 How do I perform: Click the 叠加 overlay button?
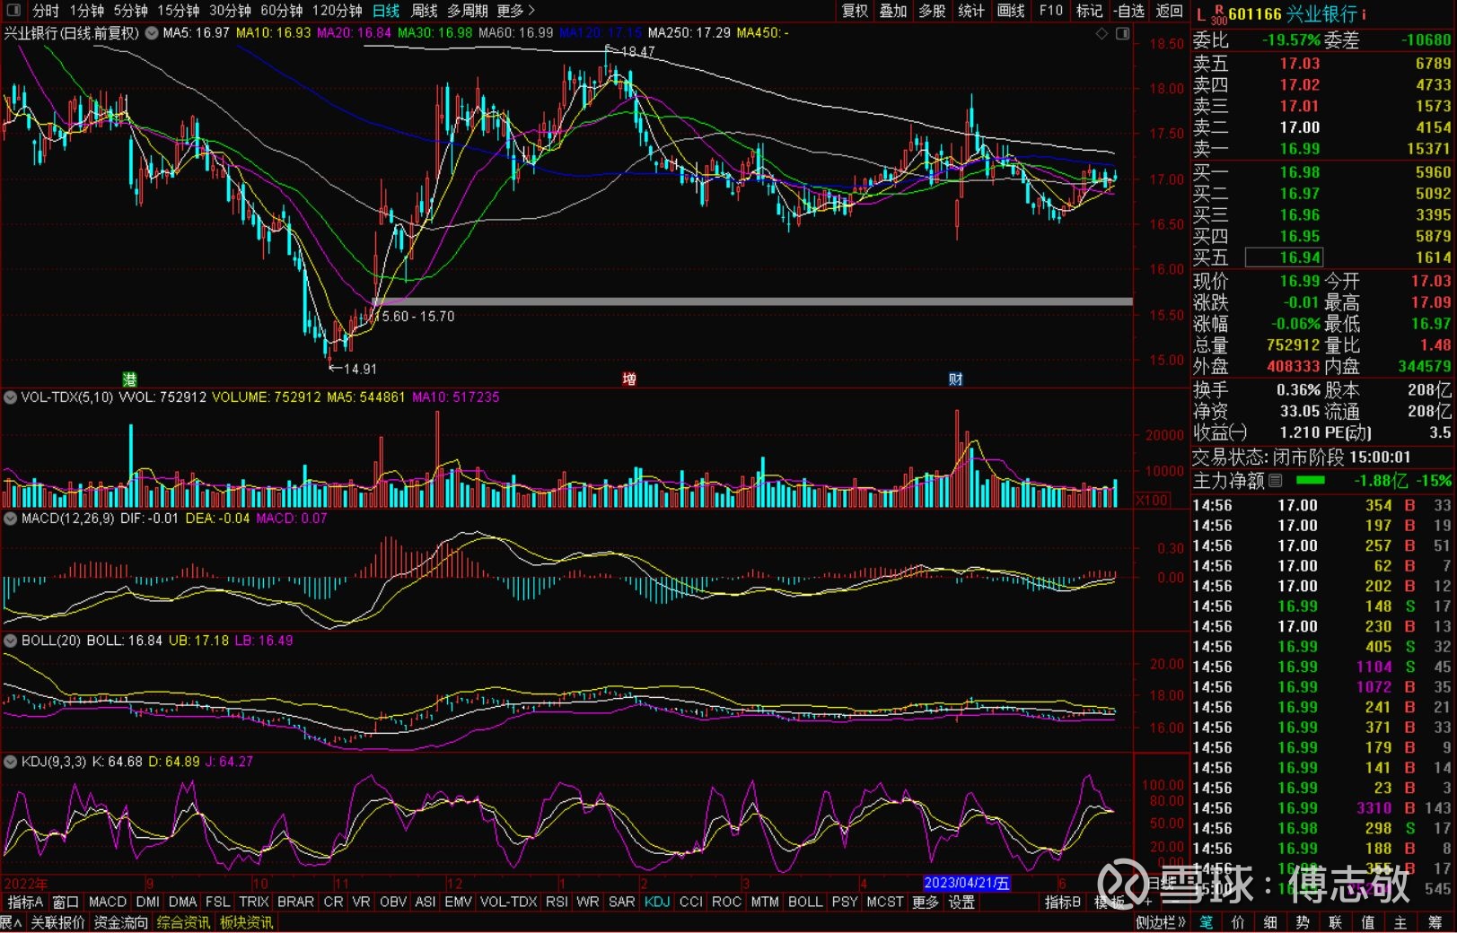[x=893, y=11]
